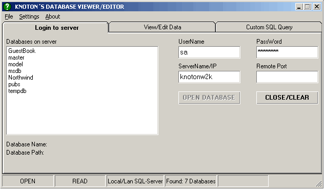Select the pubs database entry
This screenshot has height=189, width=324.
14,84
